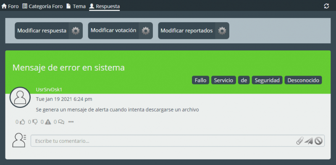
Task: Select the Servicio tag
Action: point(223,80)
